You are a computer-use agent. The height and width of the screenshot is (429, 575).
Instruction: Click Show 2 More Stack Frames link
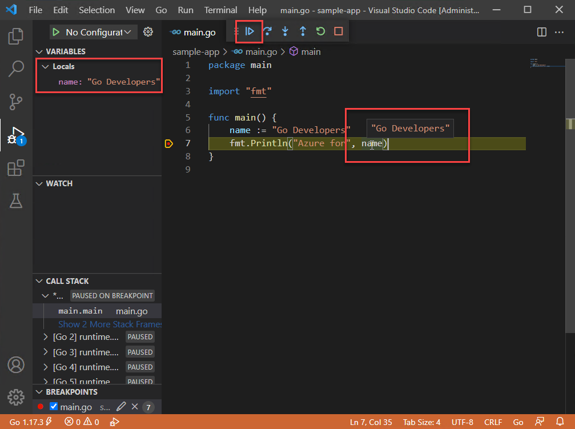(110, 324)
